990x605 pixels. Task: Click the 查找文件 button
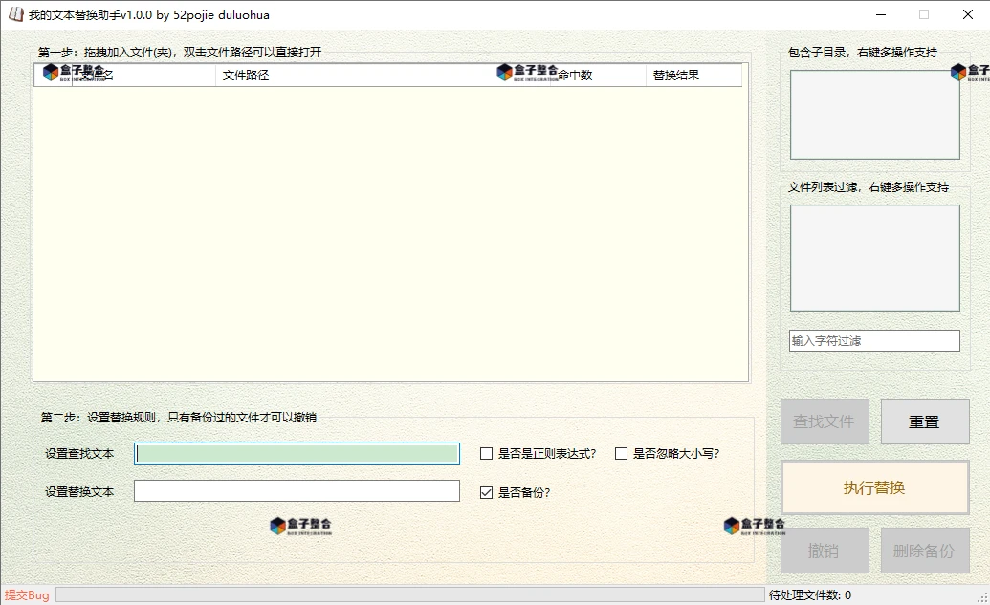[x=824, y=421]
